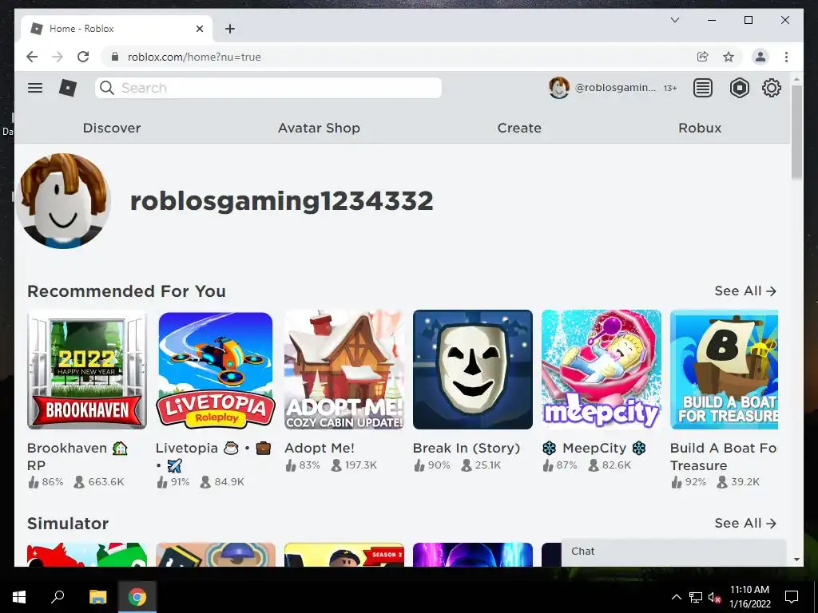Open the network tray icon
This screenshot has height=613, width=818.
coord(696,597)
